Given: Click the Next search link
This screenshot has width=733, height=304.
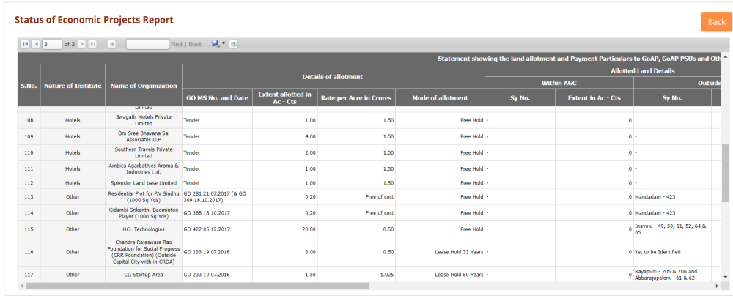Looking at the screenshot, I should 195,45.
